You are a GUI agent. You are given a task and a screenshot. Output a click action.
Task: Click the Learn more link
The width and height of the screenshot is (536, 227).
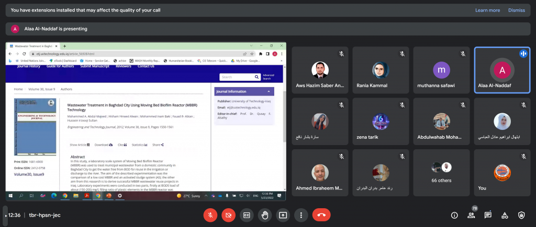487,10
